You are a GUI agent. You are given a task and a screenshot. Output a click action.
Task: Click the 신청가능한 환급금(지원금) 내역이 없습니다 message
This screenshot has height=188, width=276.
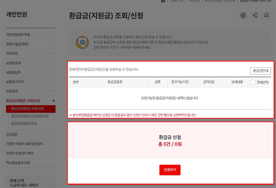click(170, 98)
